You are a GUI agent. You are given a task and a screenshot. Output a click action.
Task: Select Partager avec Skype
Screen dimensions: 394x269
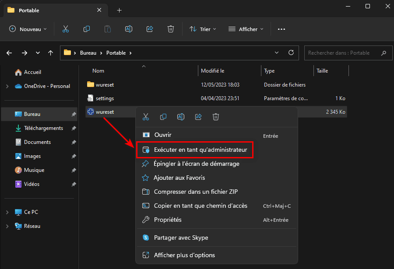[181, 237]
